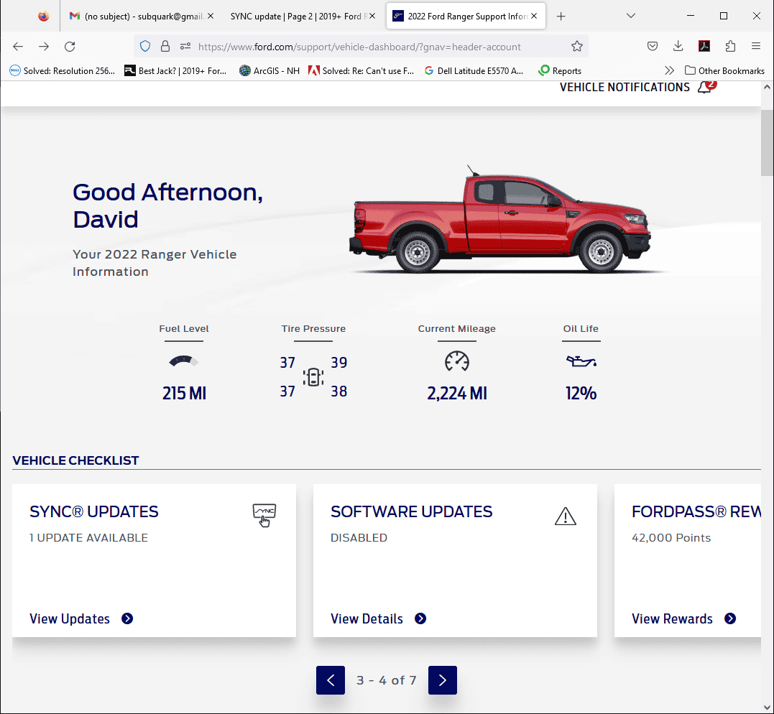The width and height of the screenshot is (774, 714).
Task: Open the Firefox View icon
Action: pyautogui.click(x=43, y=17)
